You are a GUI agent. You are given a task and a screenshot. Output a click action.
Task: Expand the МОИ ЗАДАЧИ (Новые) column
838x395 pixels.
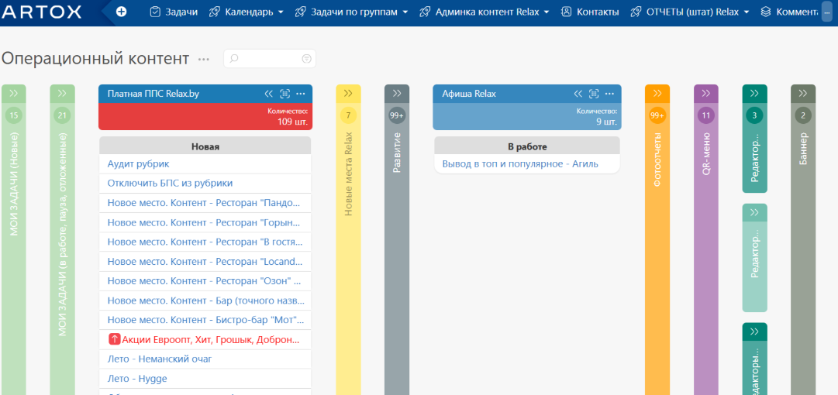[14, 94]
